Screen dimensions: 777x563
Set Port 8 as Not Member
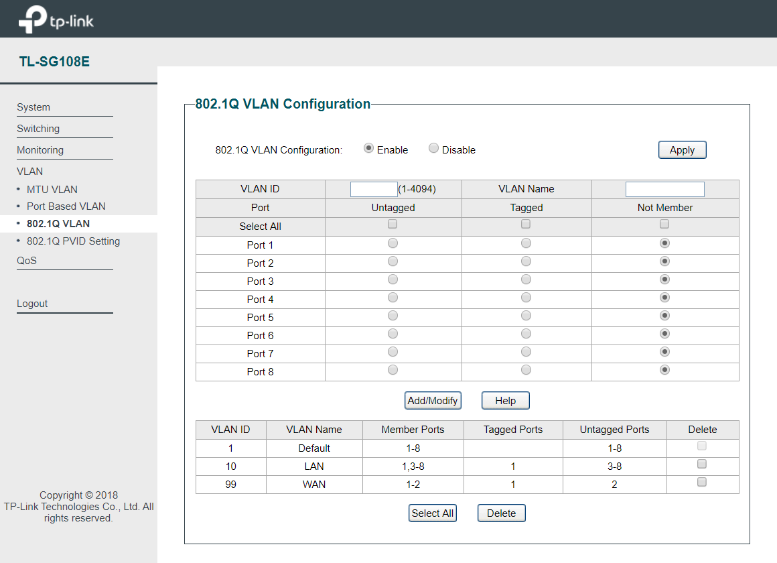(x=664, y=370)
